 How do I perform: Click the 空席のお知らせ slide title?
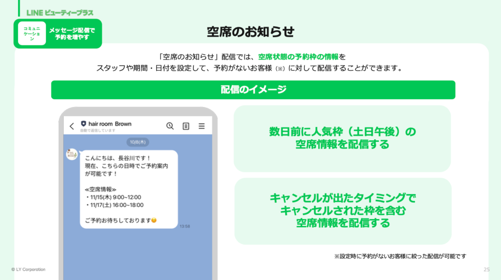[250, 32]
